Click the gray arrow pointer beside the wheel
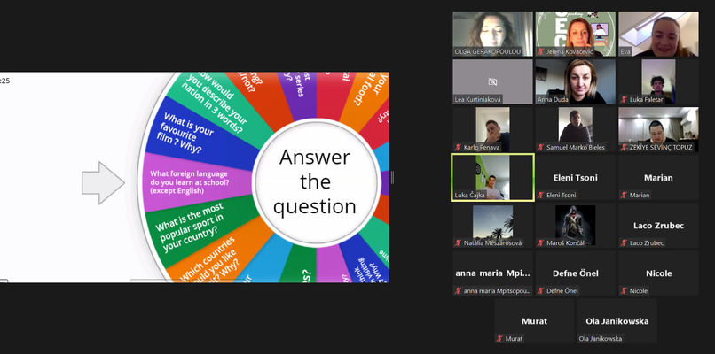The height and width of the screenshot is (354, 715). tap(103, 181)
